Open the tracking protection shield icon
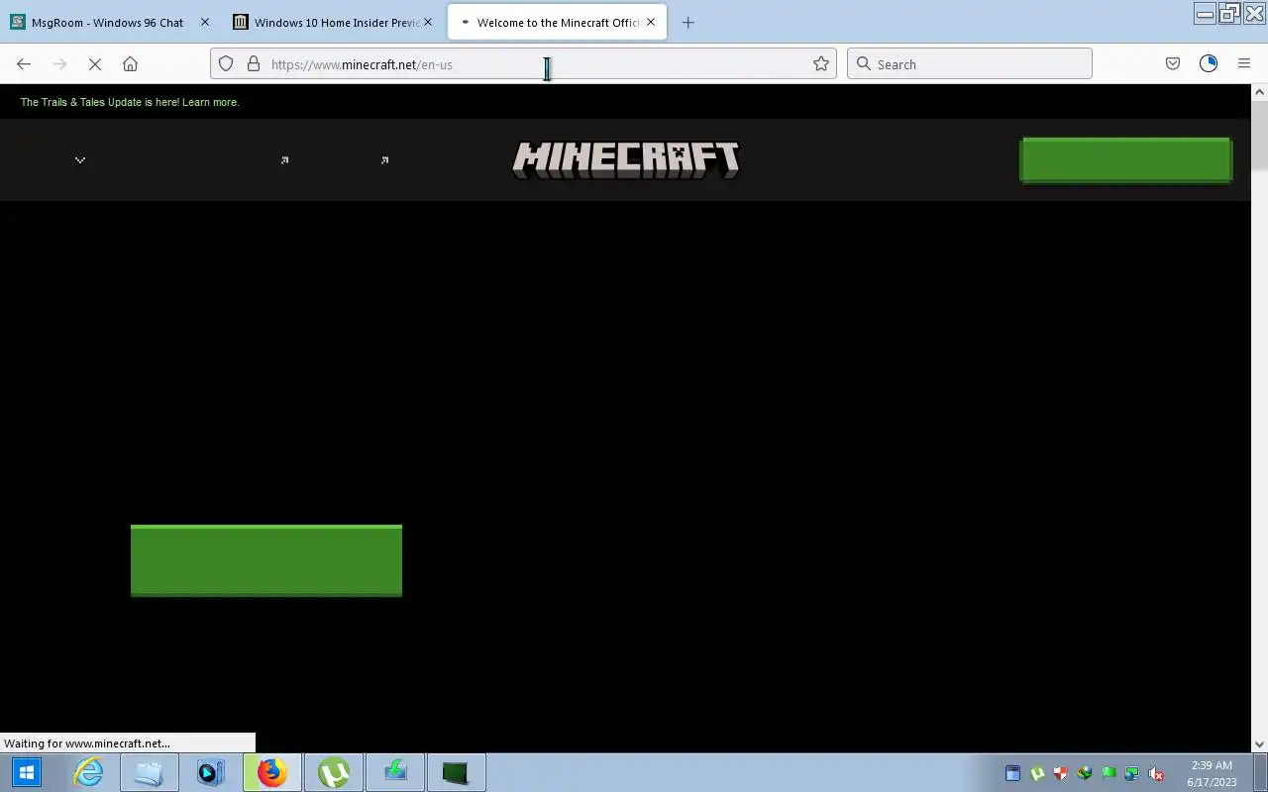Screen dimensions: 1268x792 coord(226,64)
